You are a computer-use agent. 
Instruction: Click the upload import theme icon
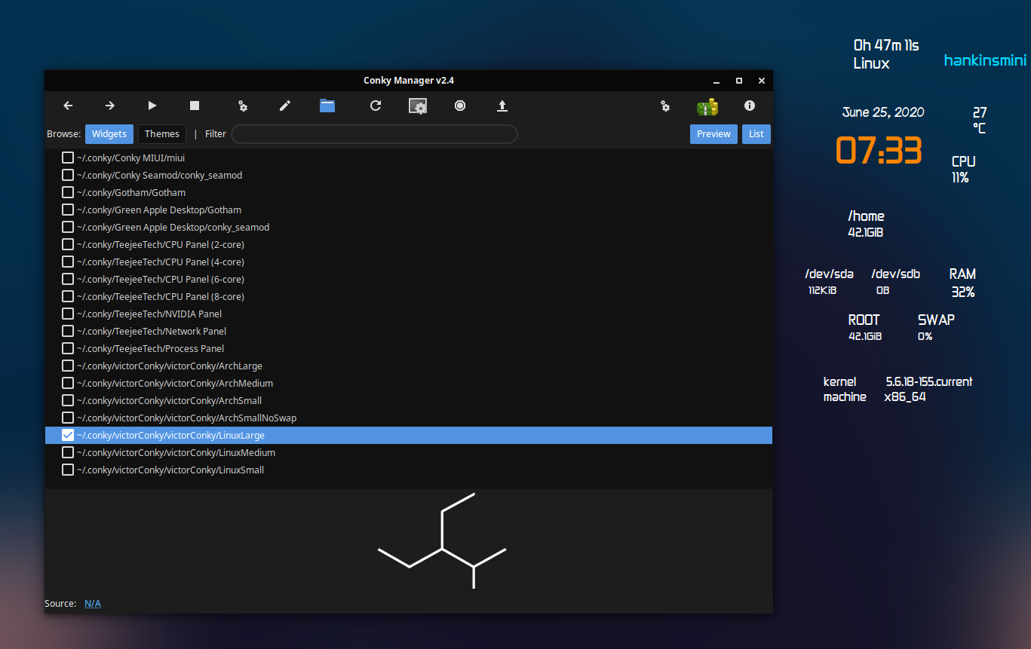click(502, 106)
